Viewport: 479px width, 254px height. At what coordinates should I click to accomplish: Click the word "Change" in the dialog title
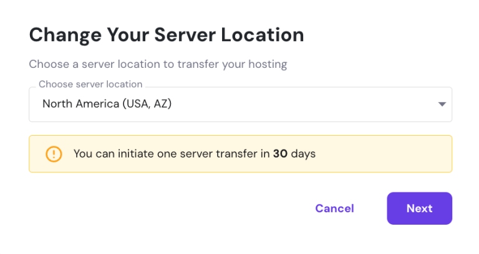click(61, 35)
